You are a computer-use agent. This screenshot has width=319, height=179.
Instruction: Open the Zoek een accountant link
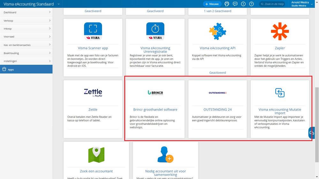96,171
